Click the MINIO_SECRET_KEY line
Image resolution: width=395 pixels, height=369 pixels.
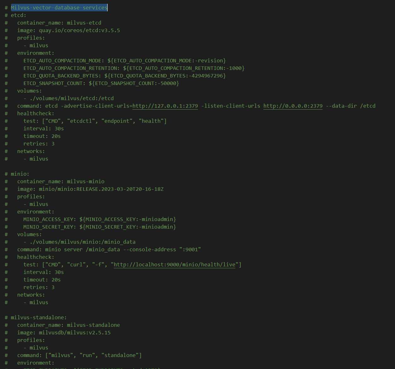pyautogui.click(x=100, y=227)
